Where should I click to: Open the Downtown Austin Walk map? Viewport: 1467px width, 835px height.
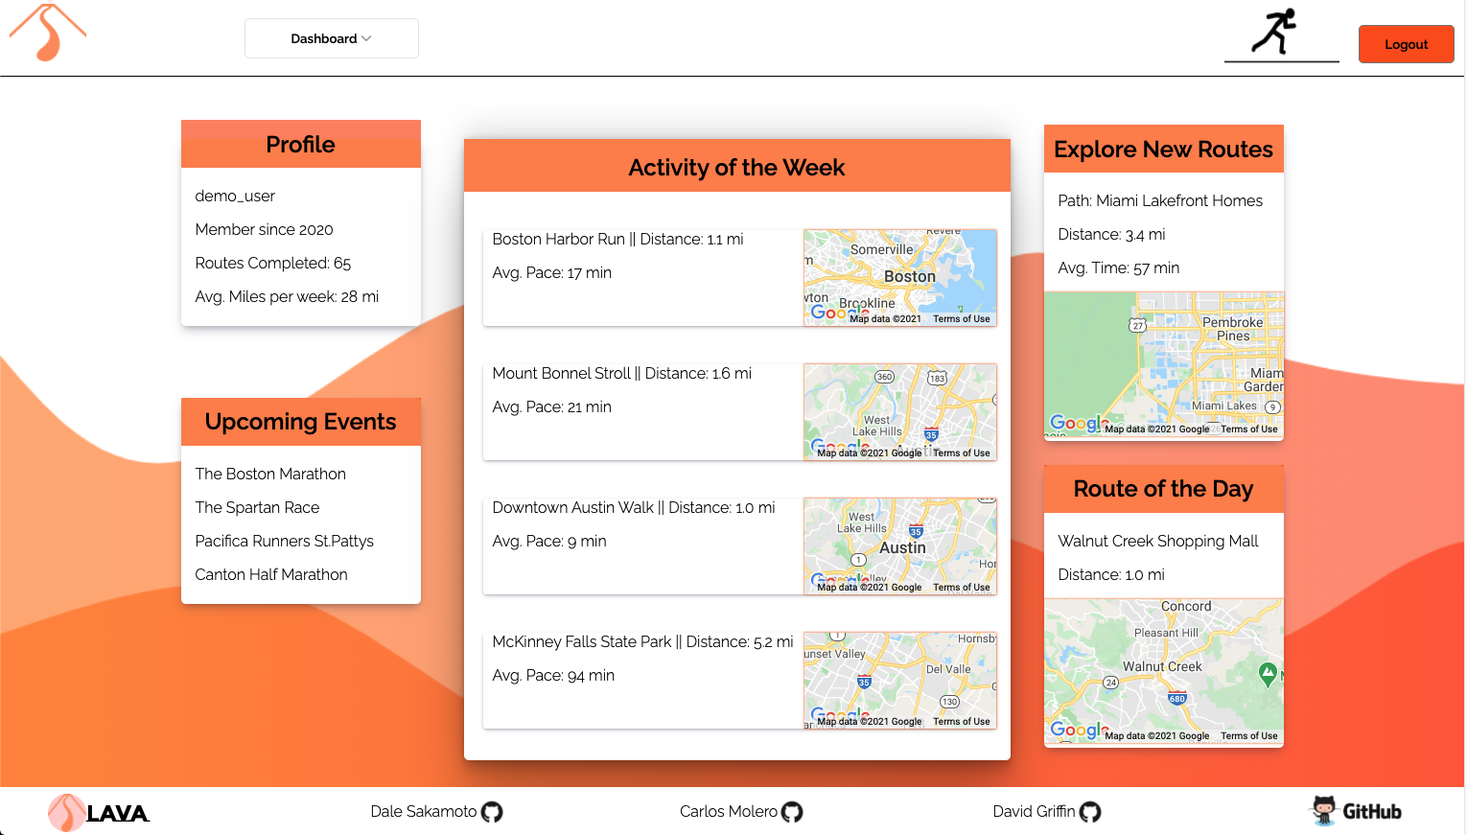coord(899,545)
